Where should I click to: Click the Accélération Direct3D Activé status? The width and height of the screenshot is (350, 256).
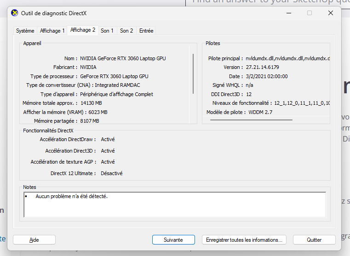click(x=108, y=151)
